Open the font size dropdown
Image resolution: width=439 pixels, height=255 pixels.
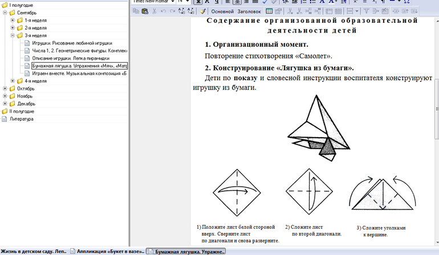tap(187, 2)
